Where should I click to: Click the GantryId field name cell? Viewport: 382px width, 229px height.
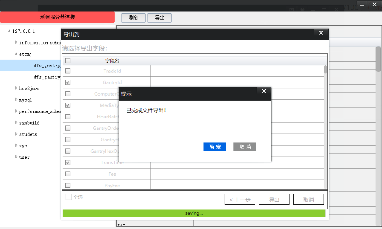coord(112,82)
